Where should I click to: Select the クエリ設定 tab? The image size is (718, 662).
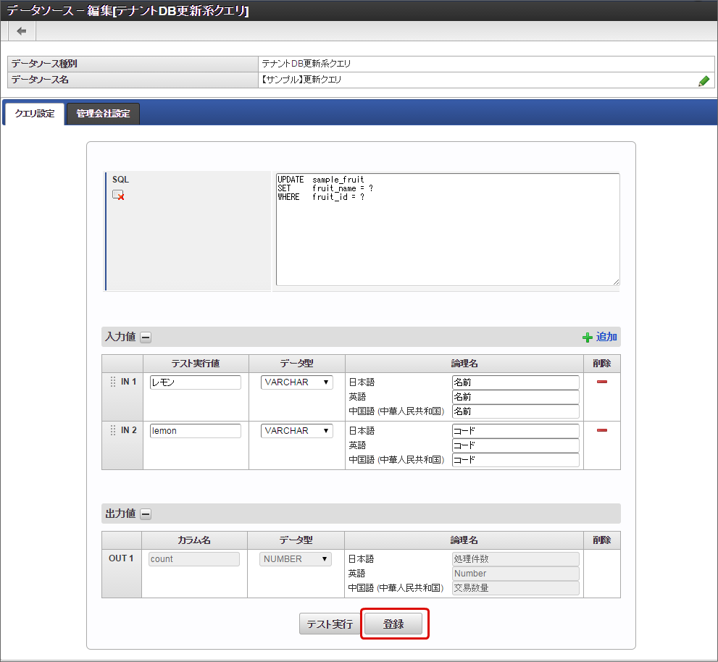(35, 114)
